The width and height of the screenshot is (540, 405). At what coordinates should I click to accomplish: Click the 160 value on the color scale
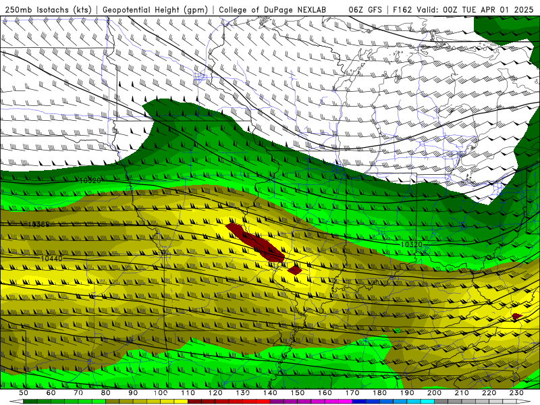click(325, 393)
